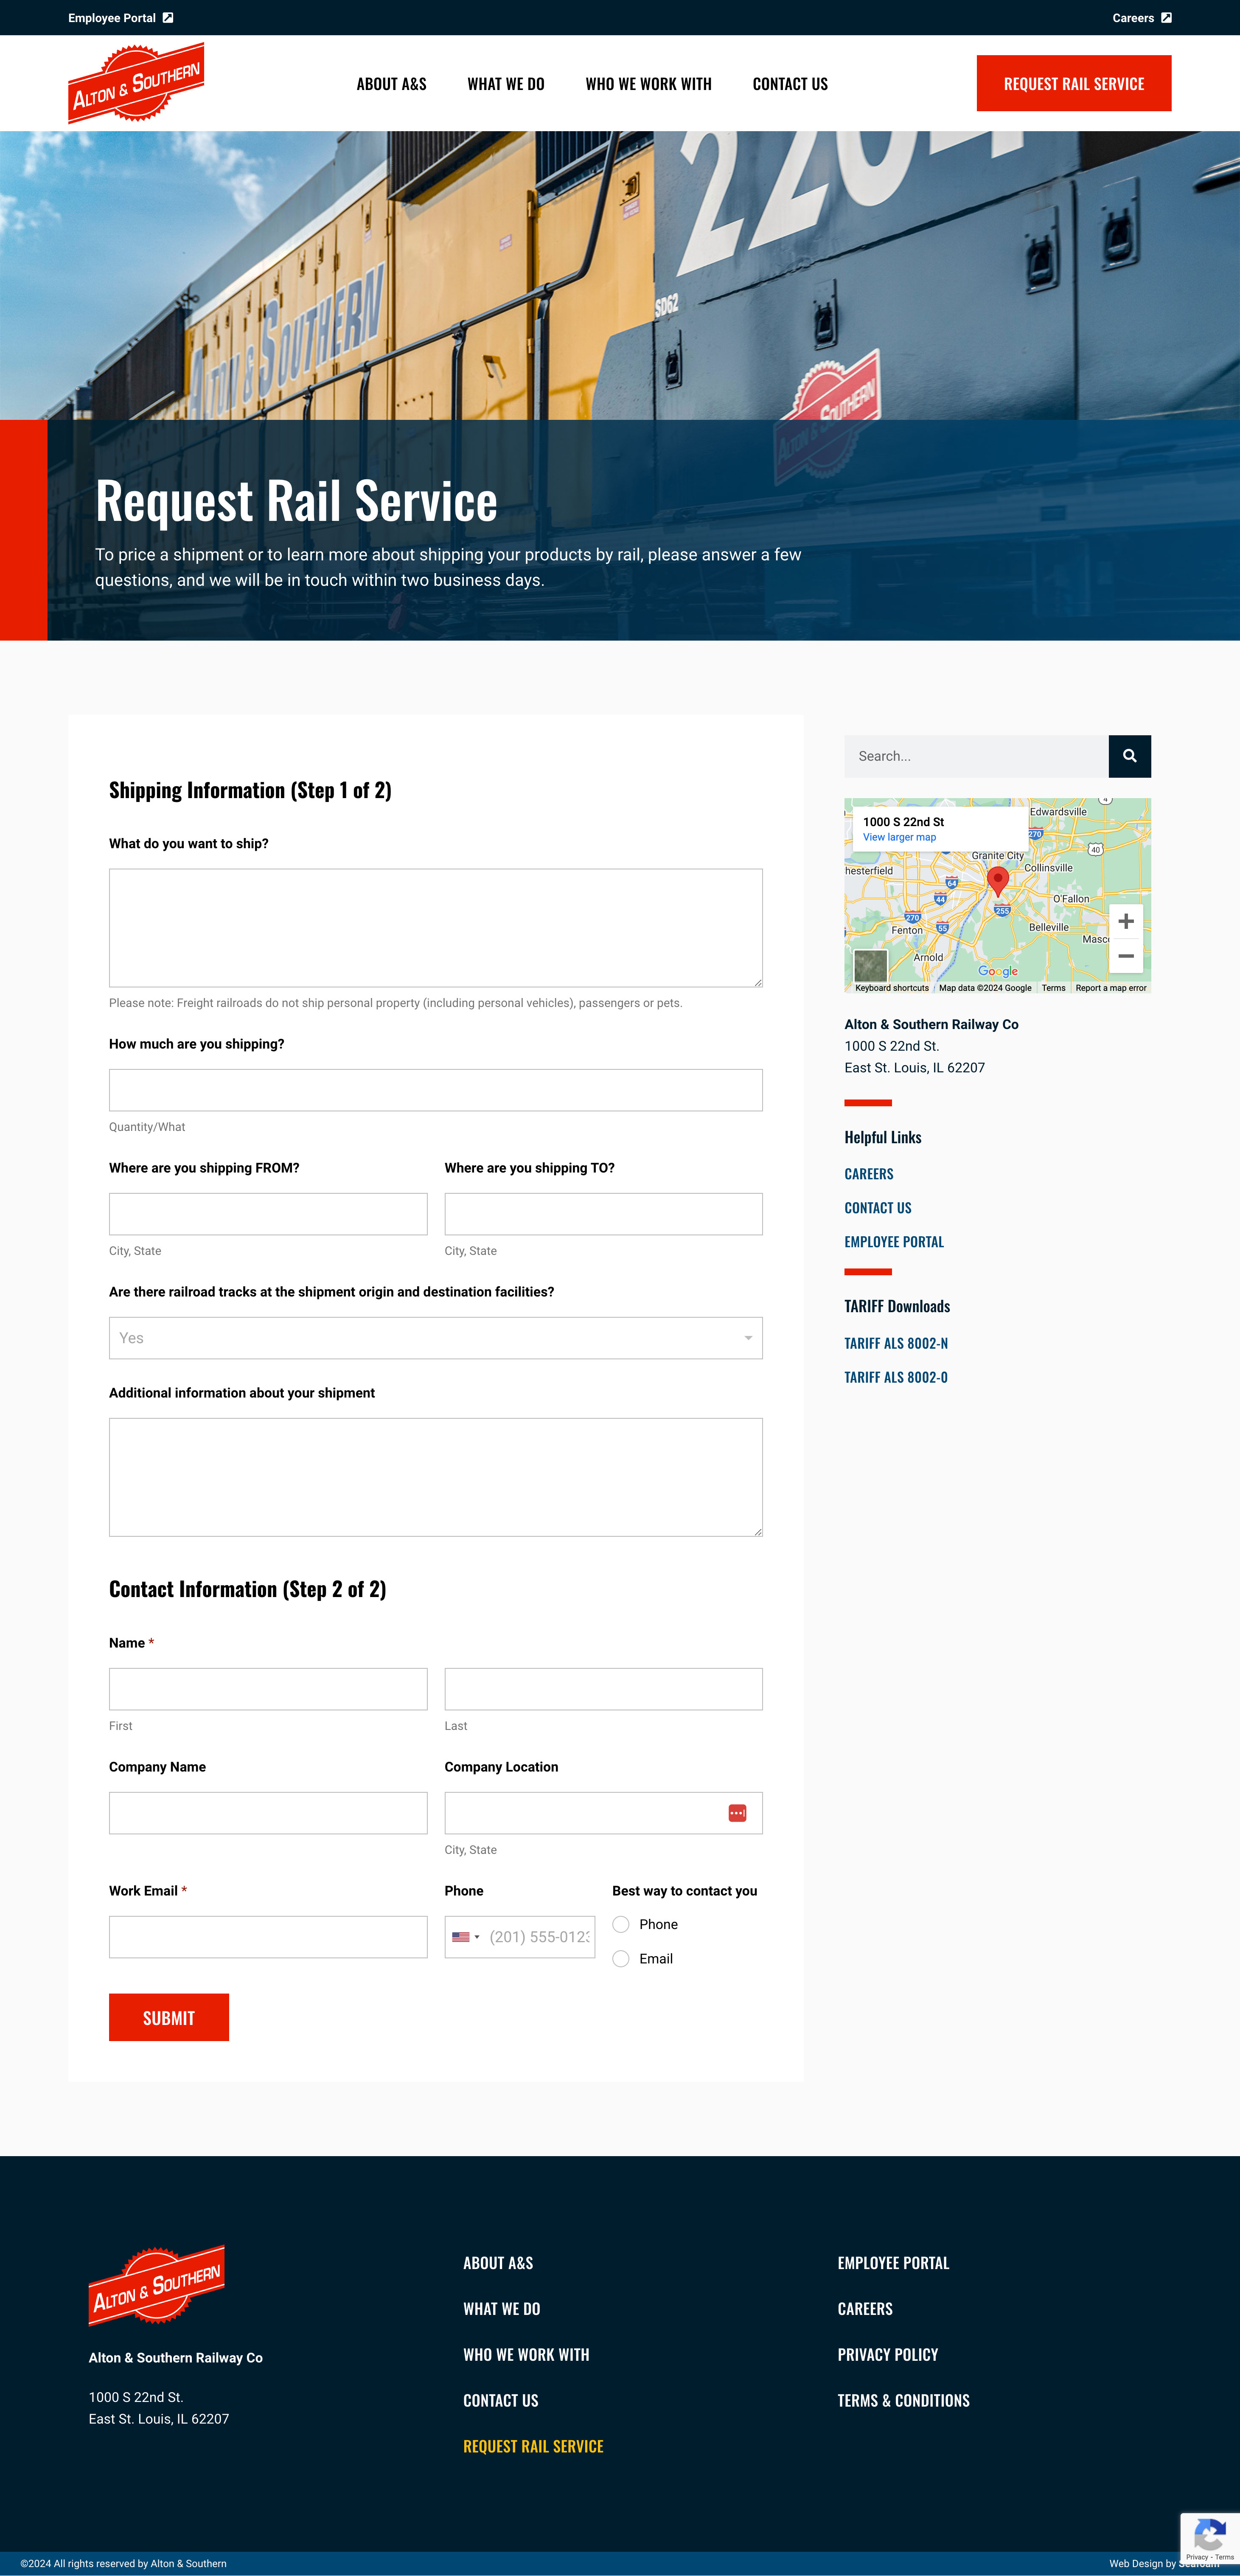Click the Additional information textarea
Image resolution: width=1240 pixels, height=2576 pixels.
[x=435, y=1477]
